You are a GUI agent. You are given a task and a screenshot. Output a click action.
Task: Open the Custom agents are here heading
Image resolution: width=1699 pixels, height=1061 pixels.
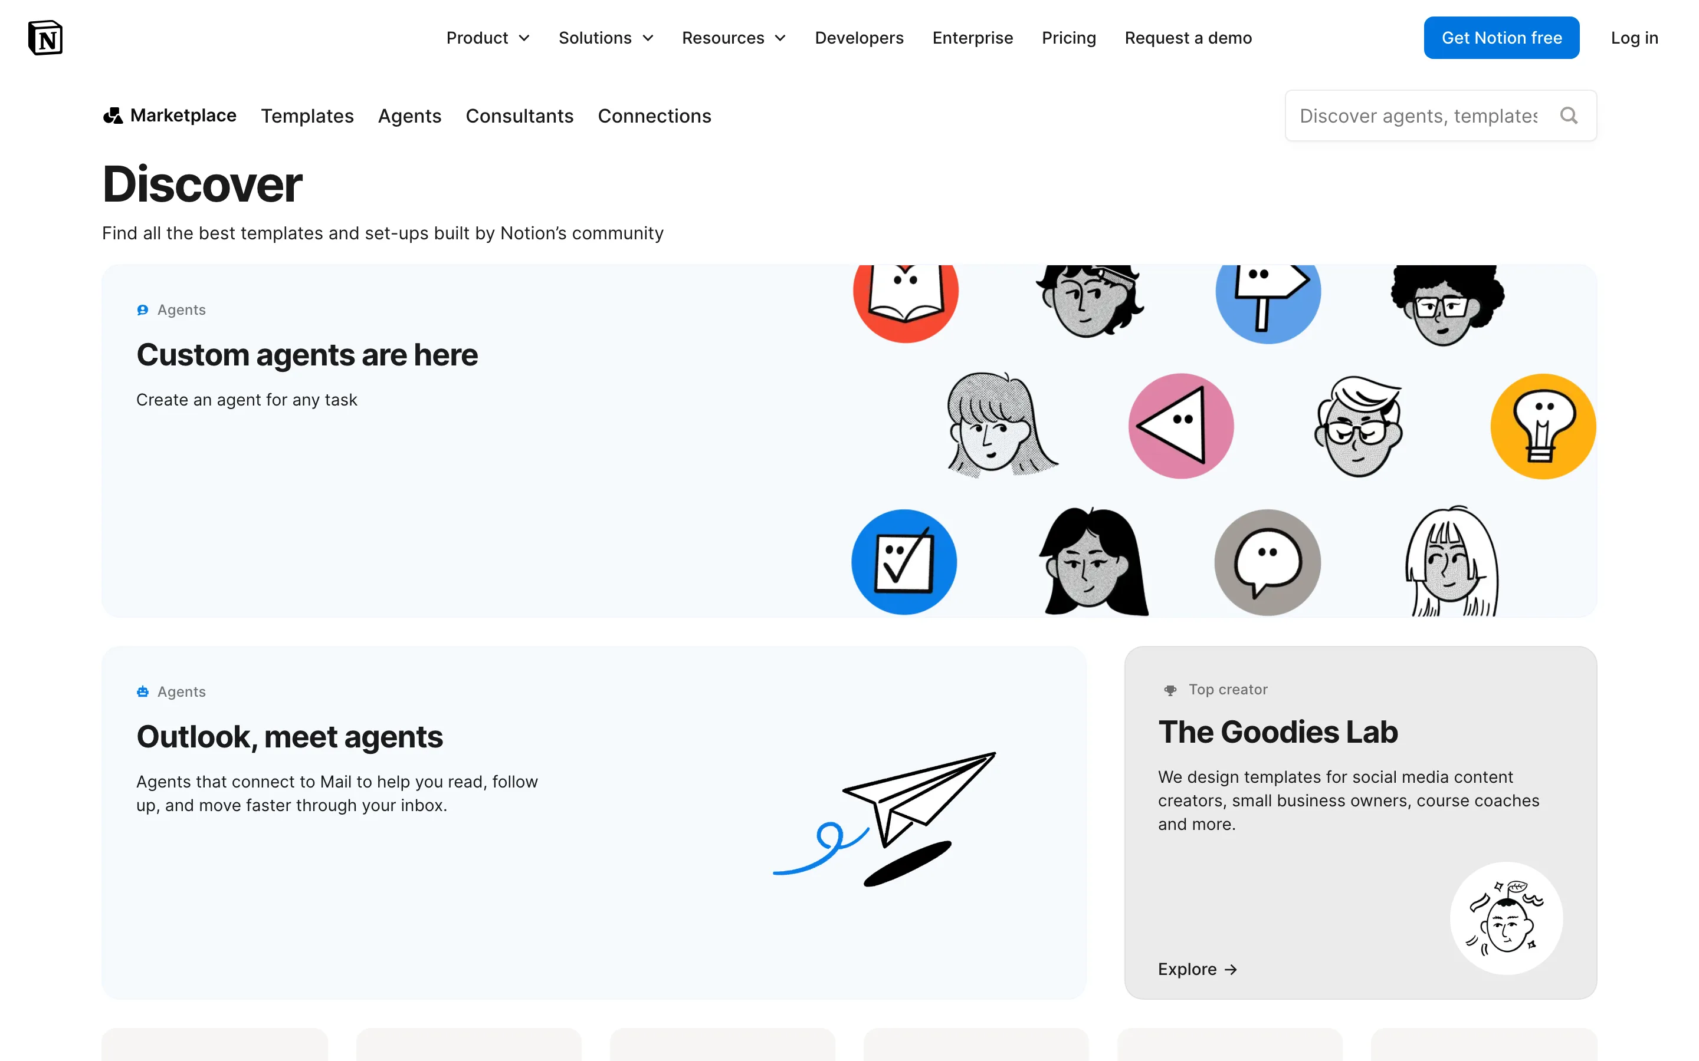pos(307,354)
